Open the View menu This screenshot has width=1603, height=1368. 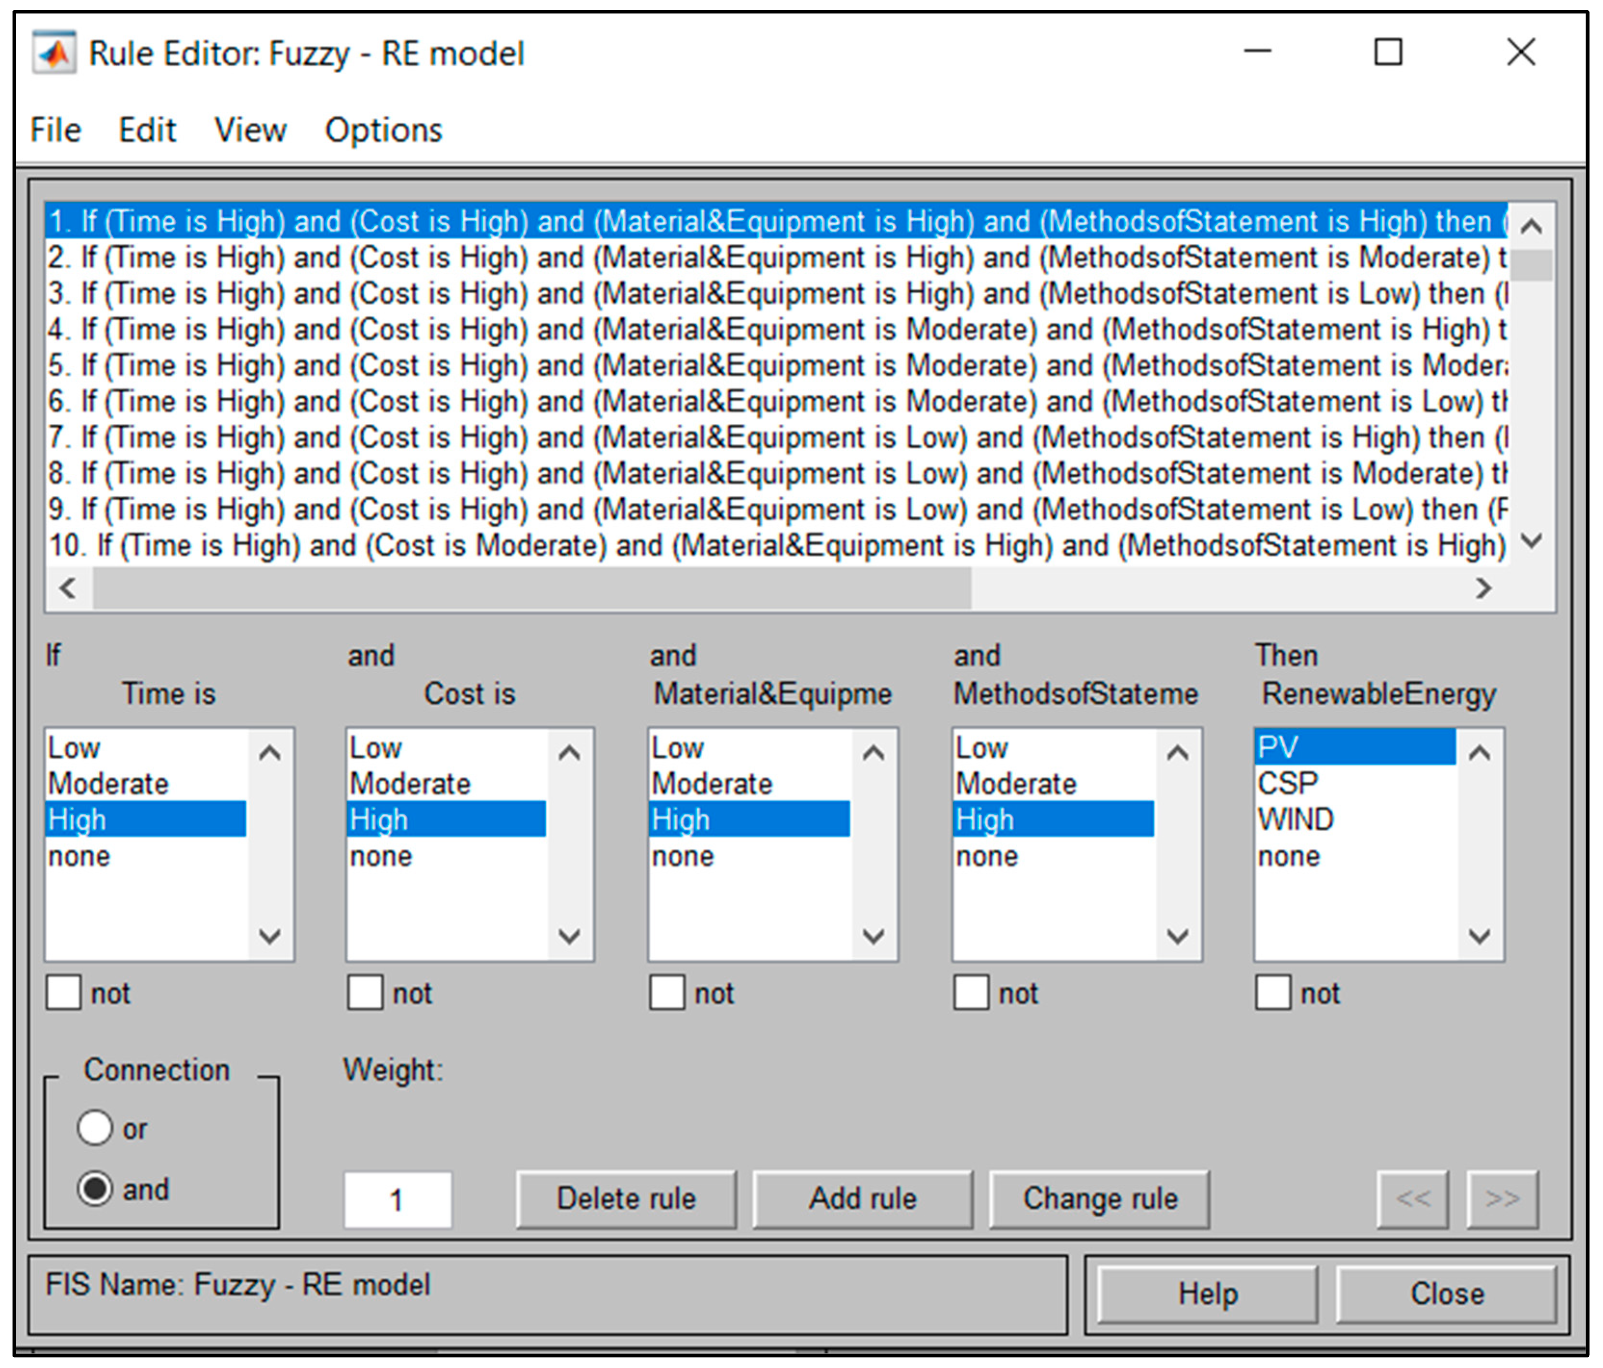coord(250,130)
